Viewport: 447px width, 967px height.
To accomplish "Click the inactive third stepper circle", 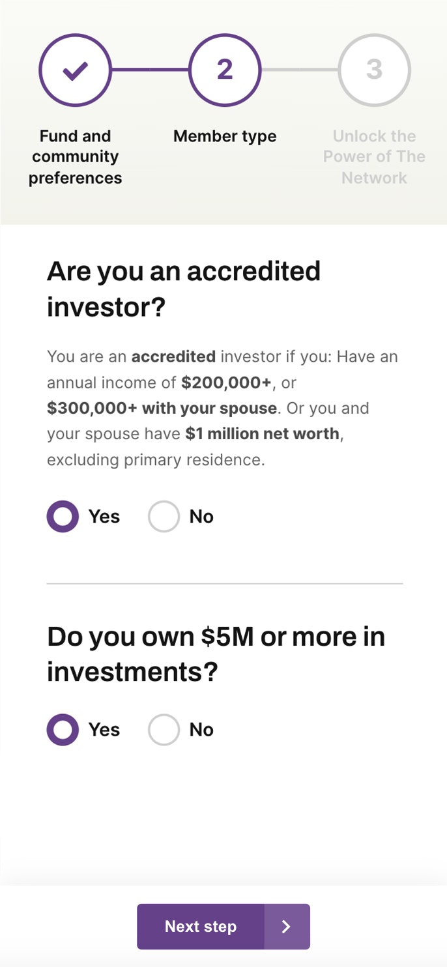I will 374,70.
